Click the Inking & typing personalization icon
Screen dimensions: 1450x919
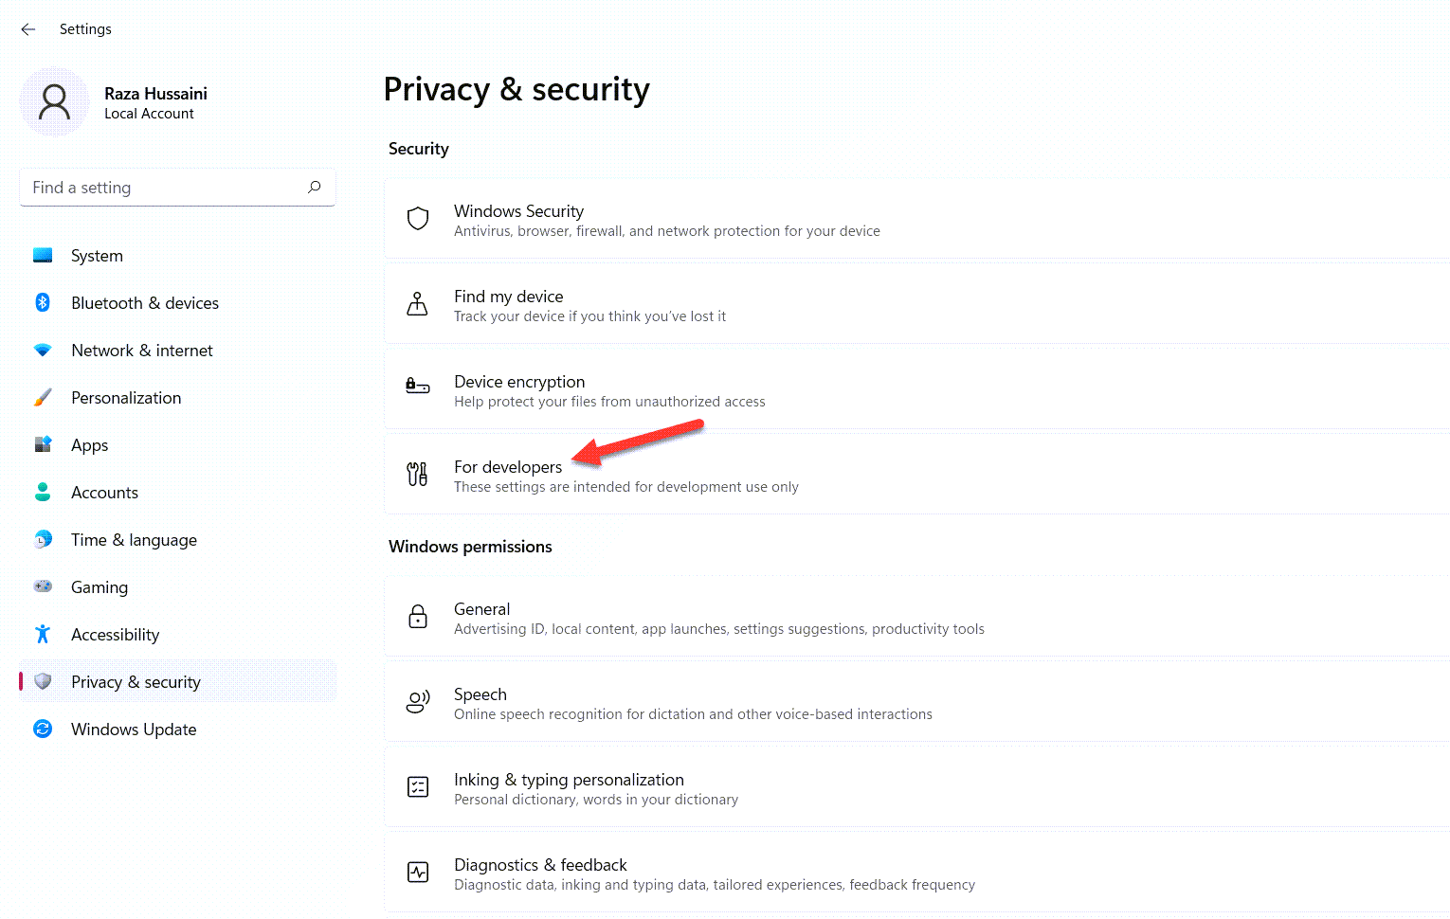pos(418,787)
